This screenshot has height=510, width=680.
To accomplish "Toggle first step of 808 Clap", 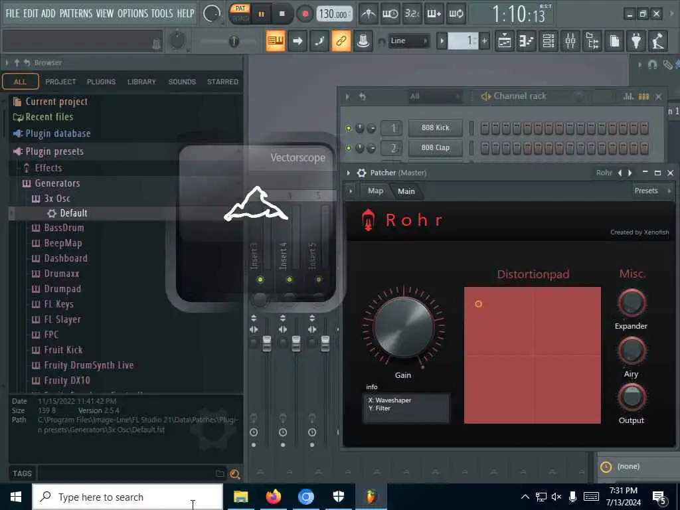I will [x=485, y=148].
